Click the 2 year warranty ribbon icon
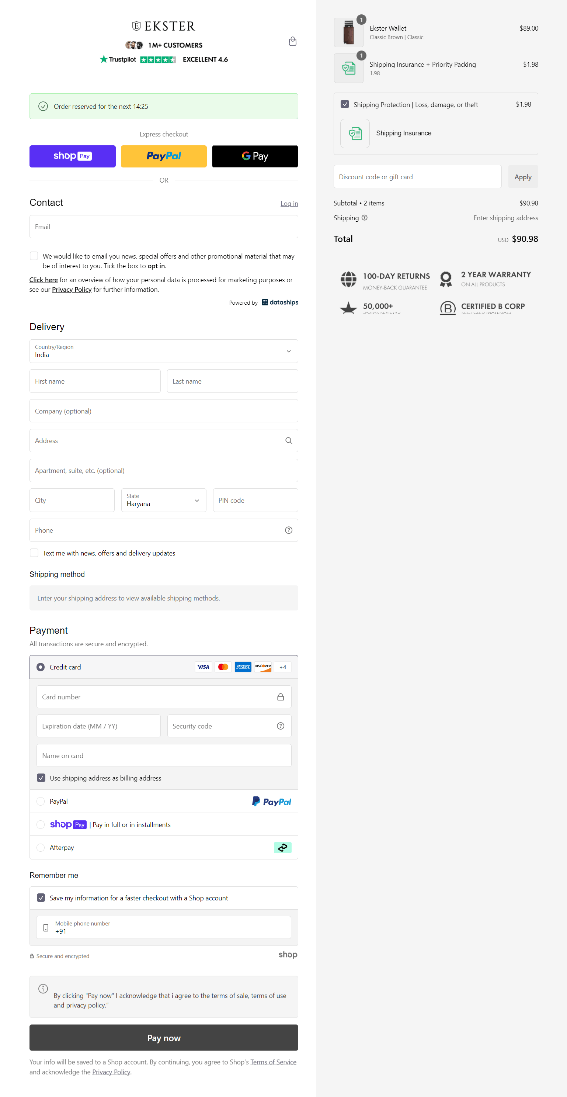Image resolution: width=567 pixels, height=1097 pixels. coord(446,279)
